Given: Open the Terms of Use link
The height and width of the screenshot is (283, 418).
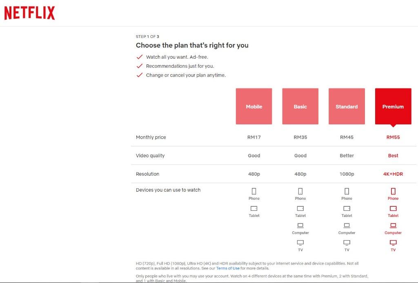Looking at the screenshot, I should click(x=228, y=268).
